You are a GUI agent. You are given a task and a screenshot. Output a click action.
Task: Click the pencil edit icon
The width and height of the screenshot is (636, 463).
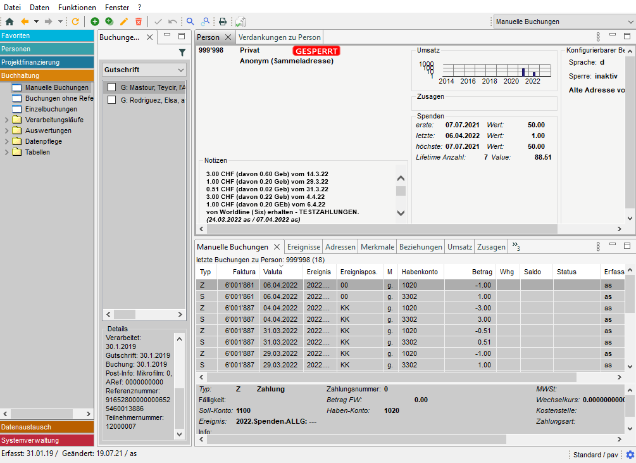click(x=124, y=22)
